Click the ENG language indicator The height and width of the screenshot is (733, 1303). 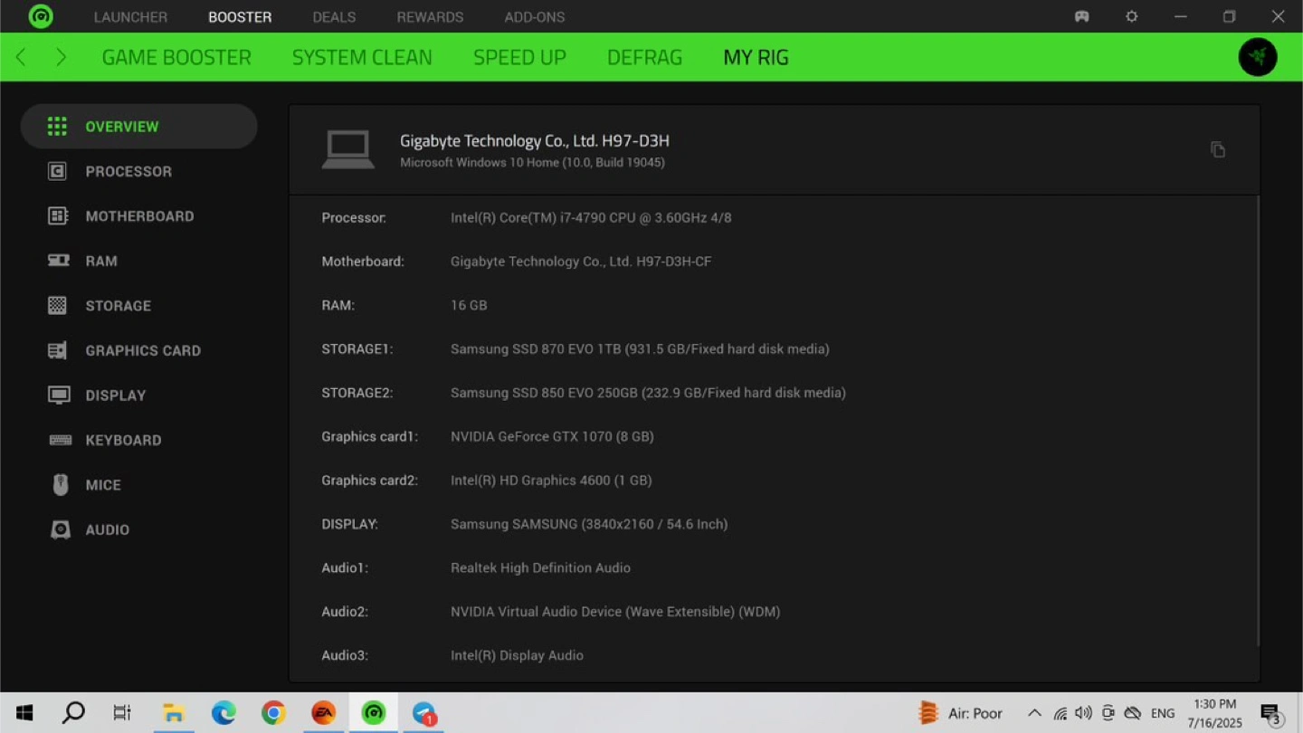[x=1163, y=714]
